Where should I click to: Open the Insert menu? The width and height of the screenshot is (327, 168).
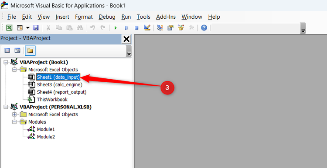(62, 17)
